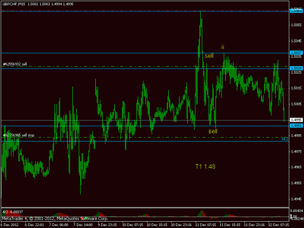Click the 1.5055 price scale label
This screenshot has height=228, width=304.
point(296,25)
